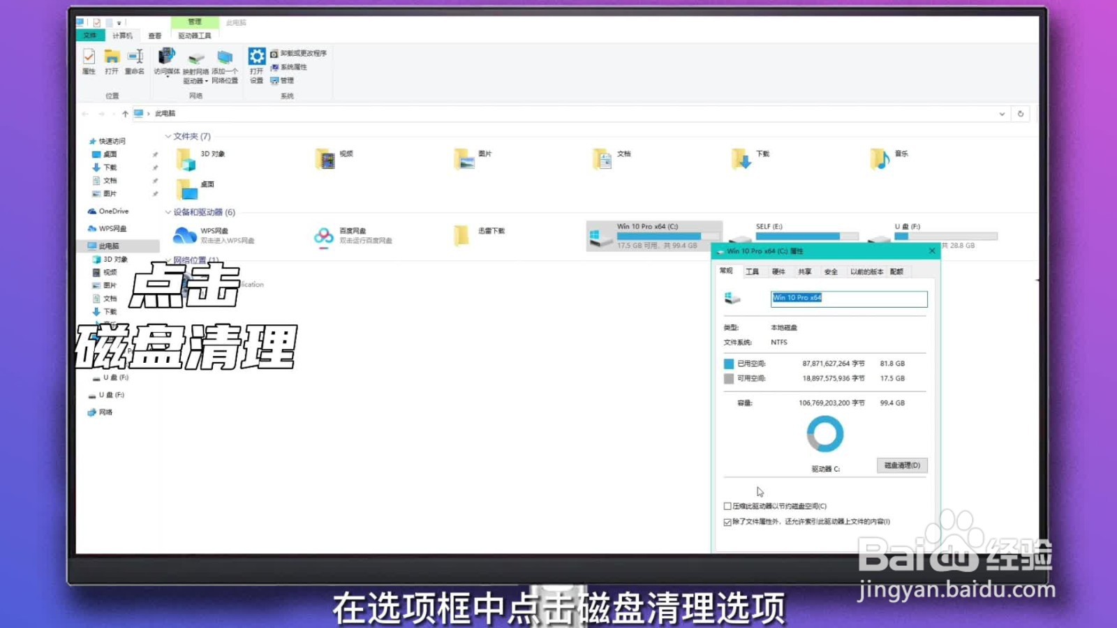Uncheck the file indexing checkbox in the dialog
Screen dimensions: 1117x628
[727, 521]
